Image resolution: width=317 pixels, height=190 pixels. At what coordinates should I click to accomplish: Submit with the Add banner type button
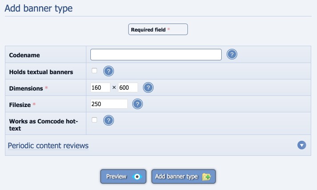point(183,177)
